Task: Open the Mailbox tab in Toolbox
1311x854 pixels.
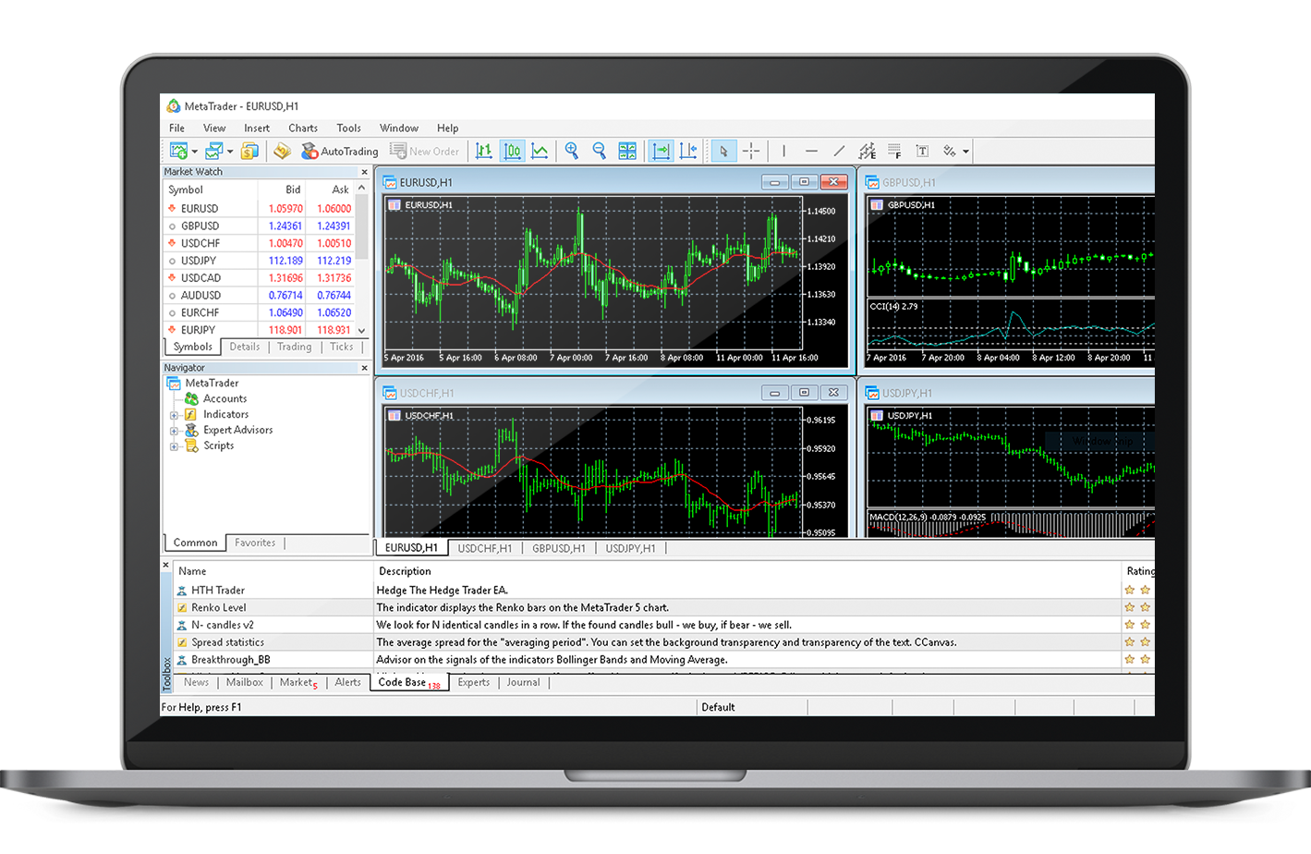Action: 245,682
